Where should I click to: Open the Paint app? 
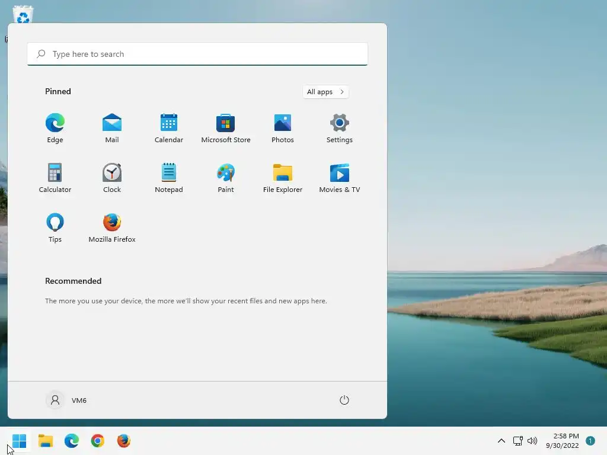[226, 178]
